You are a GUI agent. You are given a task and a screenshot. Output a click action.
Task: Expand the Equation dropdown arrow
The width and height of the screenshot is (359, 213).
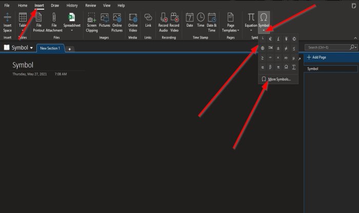pos(251,30)
